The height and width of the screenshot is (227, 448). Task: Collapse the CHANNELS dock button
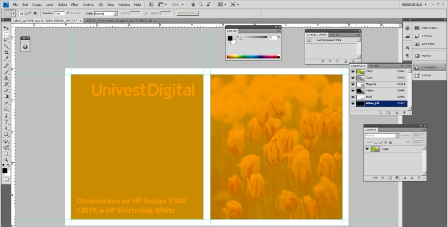(x=430, y=67)
